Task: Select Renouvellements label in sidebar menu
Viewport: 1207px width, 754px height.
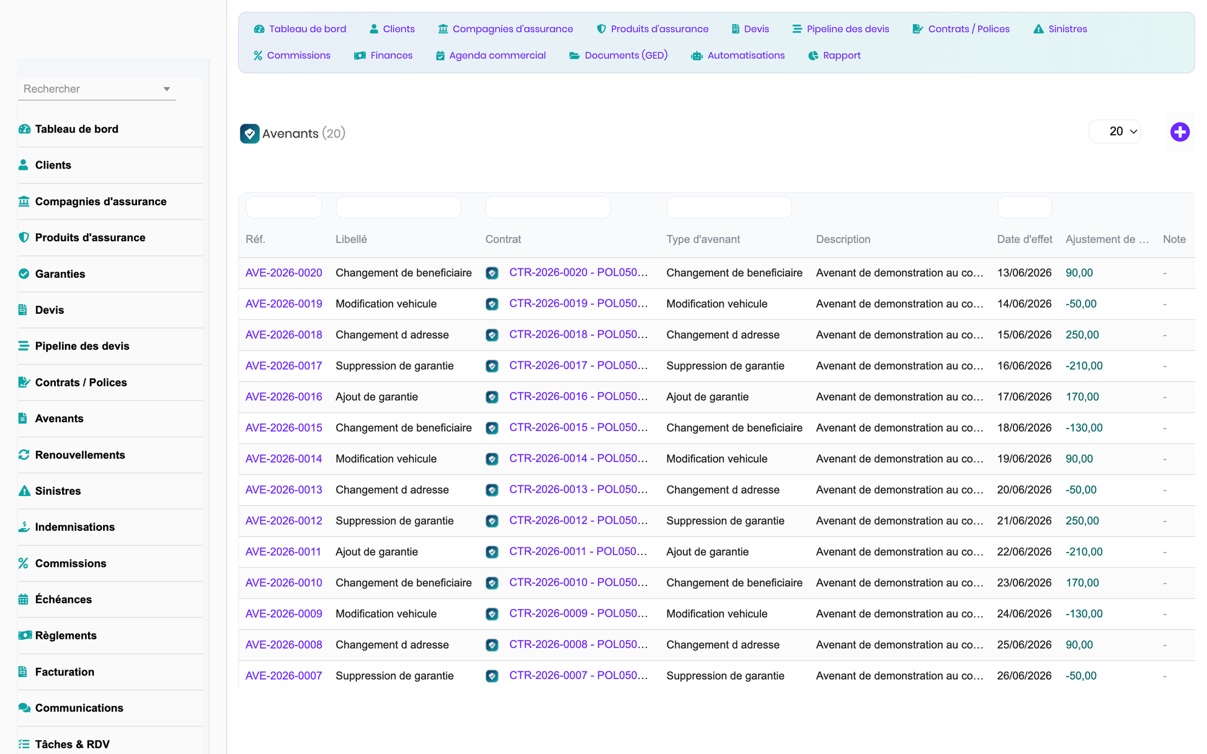Action: 80,455
